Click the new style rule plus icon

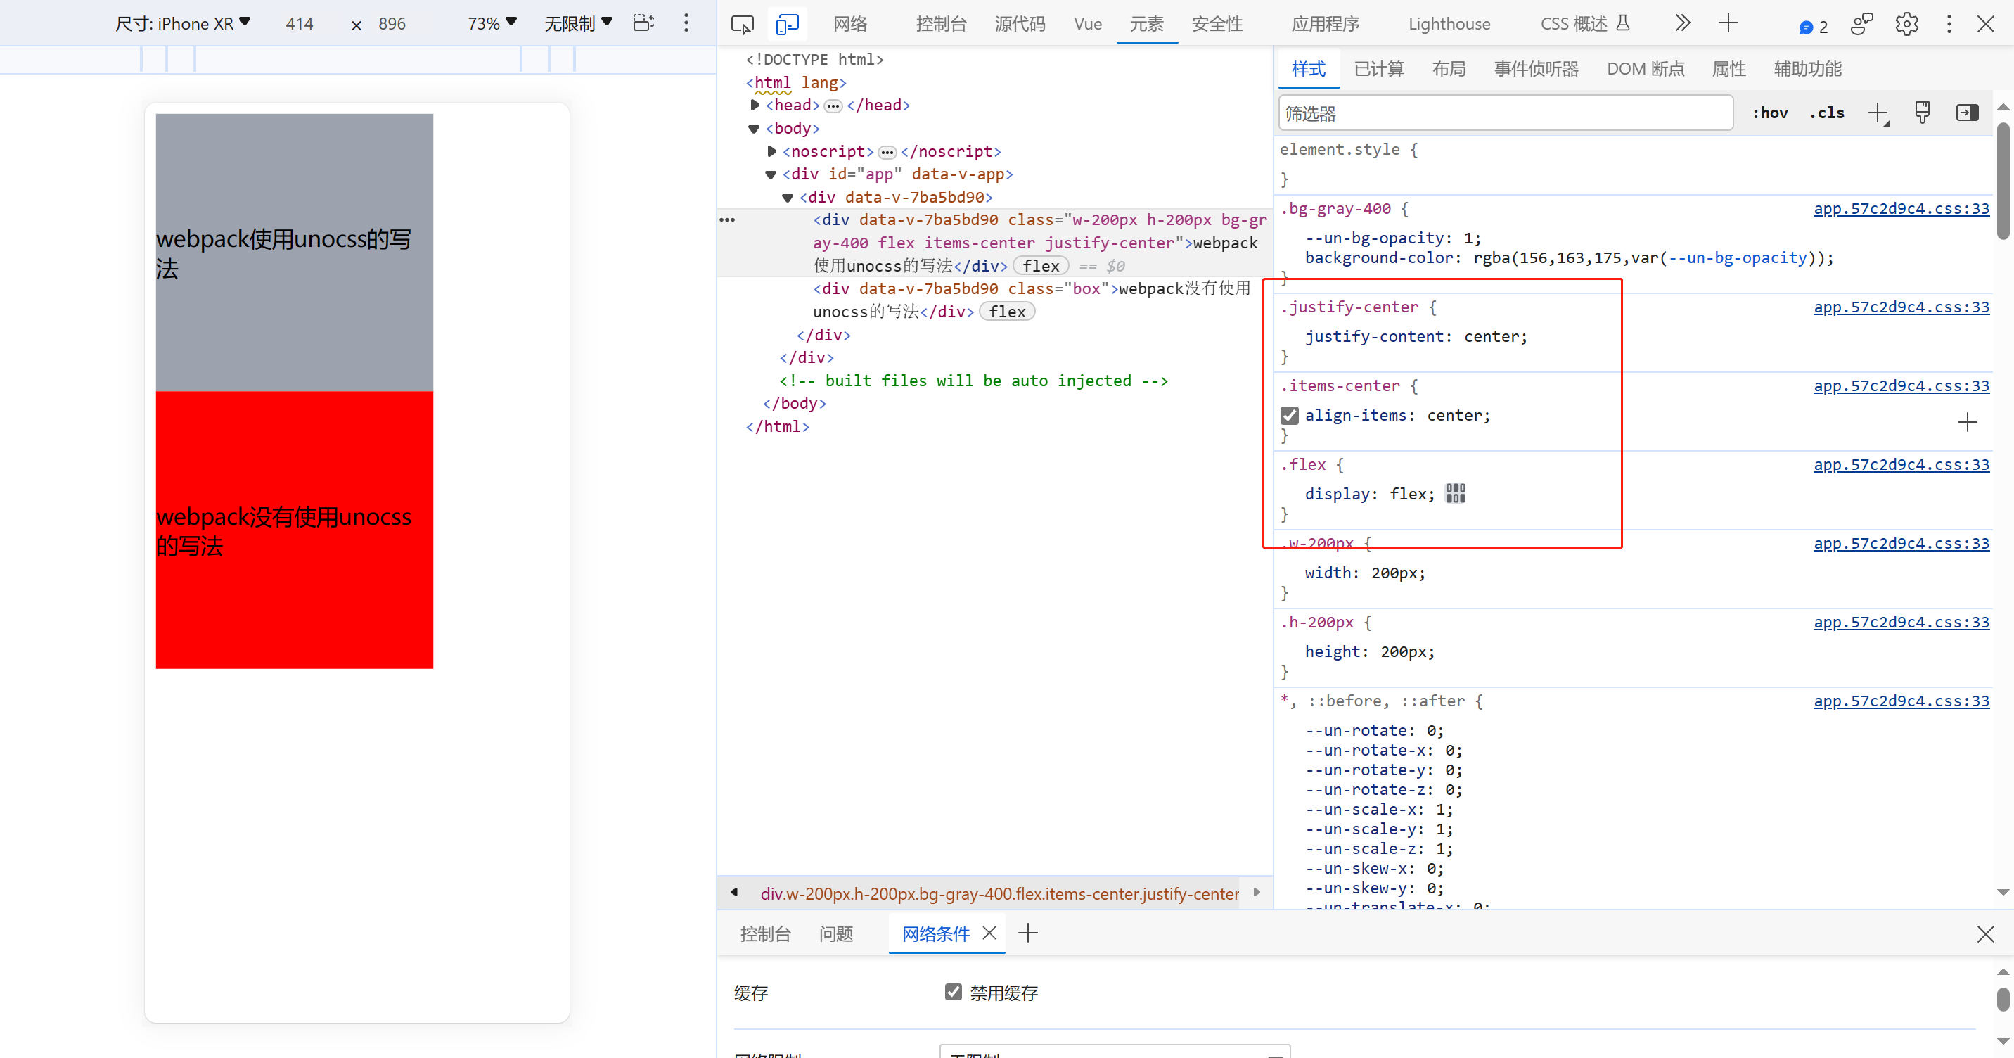pyautogui.click(x=1877, y=113)
